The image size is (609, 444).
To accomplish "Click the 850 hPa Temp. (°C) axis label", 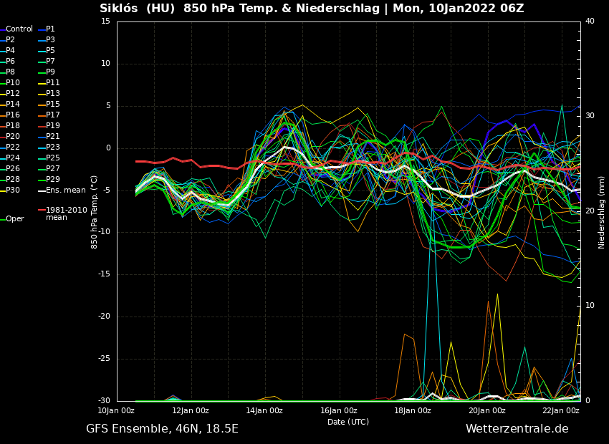I will coord(95,212).
